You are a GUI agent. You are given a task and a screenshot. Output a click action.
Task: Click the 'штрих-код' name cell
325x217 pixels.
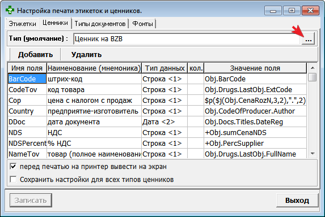click(94, 79)
